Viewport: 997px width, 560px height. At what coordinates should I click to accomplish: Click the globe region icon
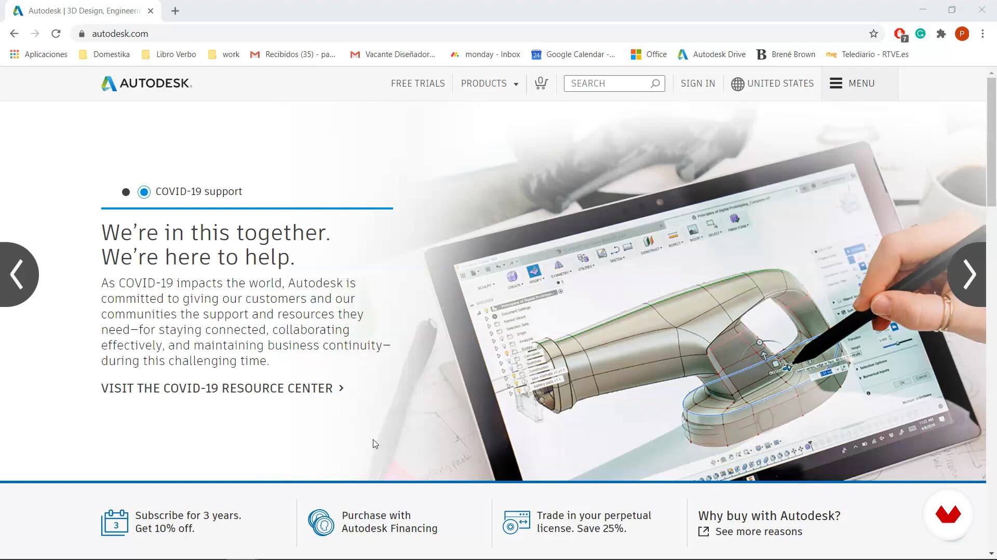click(737, 84)
